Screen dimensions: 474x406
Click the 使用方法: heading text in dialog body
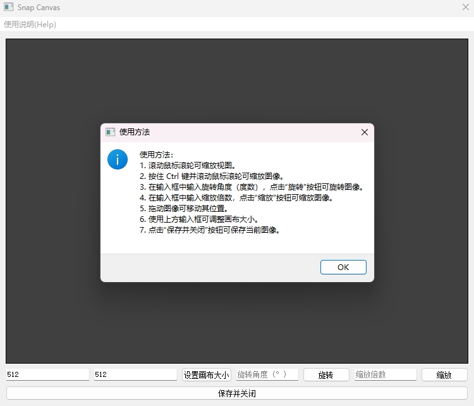coord(156,155)
